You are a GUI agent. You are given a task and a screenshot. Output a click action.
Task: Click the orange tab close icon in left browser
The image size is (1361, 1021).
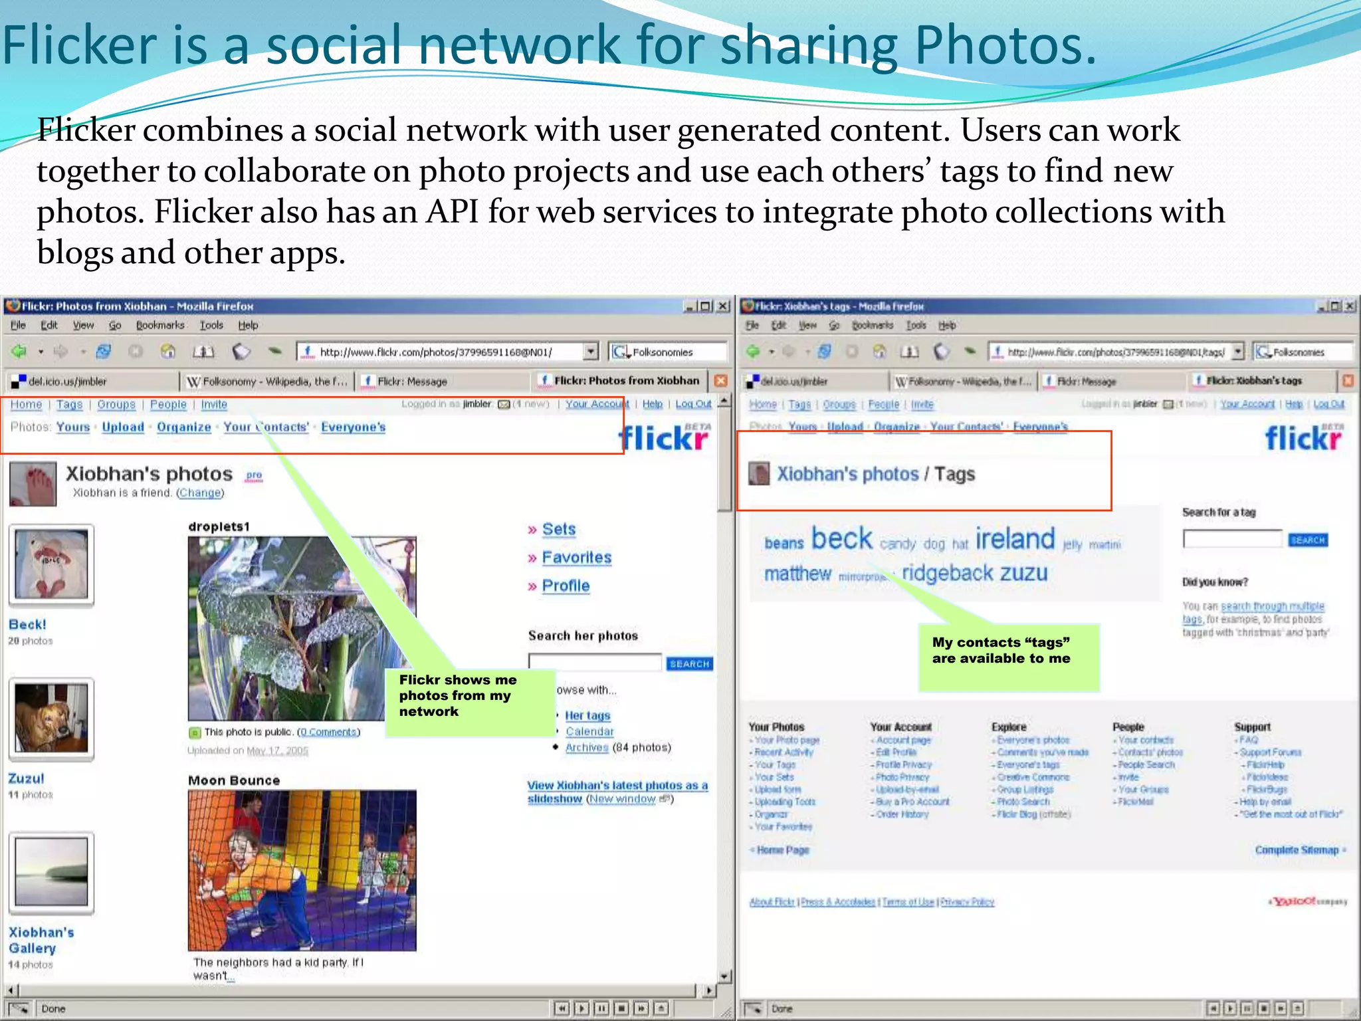point(720,381)
